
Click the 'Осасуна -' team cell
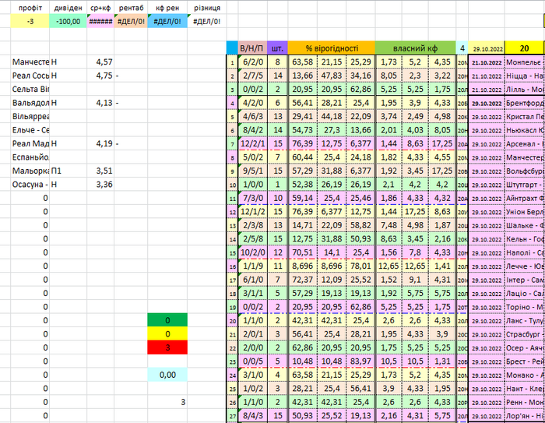point(30,184)
